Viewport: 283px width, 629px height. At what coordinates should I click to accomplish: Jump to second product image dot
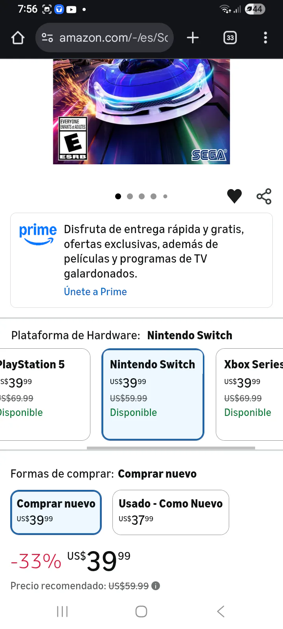pyautogui.click(x=130, y=196)
